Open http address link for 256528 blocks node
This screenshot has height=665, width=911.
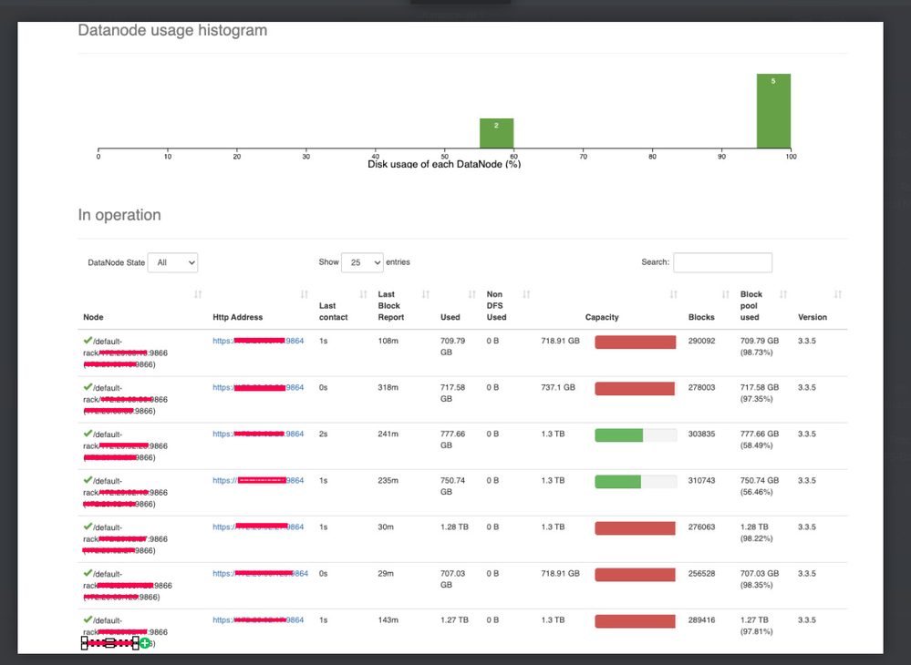point(260,573)
